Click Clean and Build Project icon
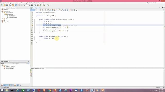 click(x=38, y=5)
